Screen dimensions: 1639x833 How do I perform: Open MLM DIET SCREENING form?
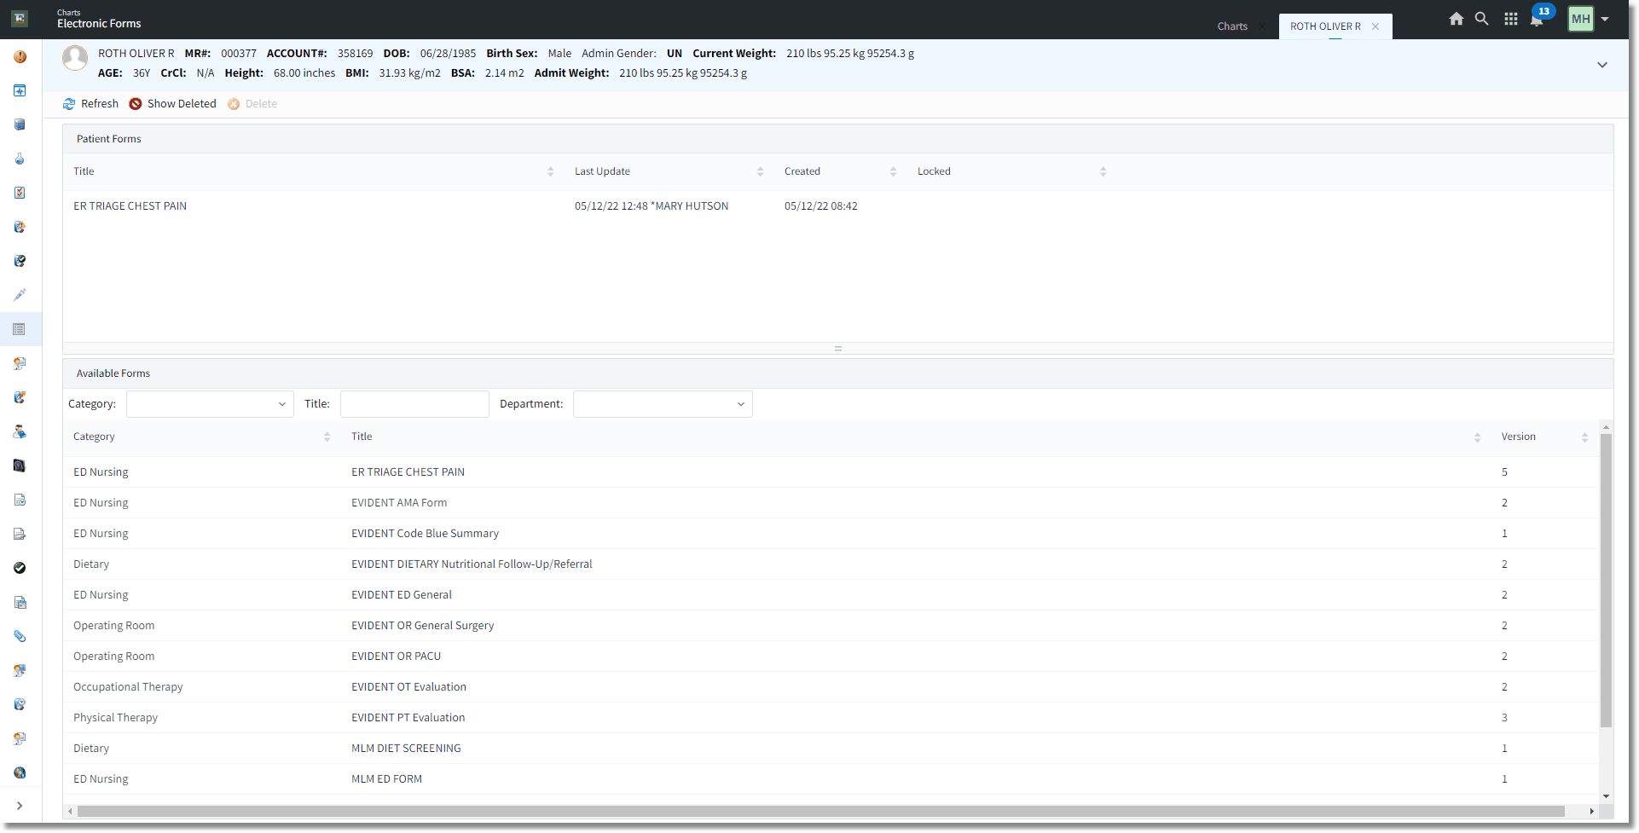pos(406,749)
